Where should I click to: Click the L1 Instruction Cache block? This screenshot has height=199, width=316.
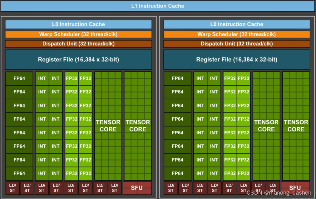pos(158,6)
